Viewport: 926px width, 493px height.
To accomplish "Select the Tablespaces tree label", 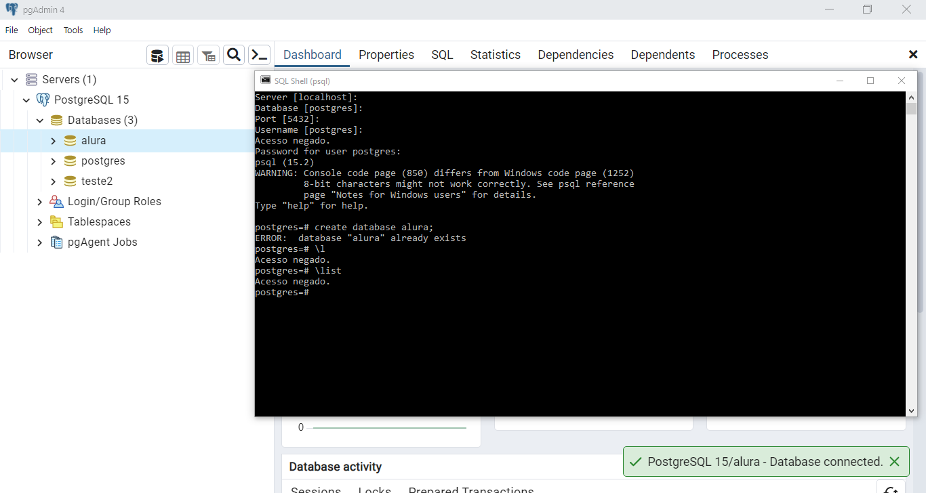I will tap(99, 222).
